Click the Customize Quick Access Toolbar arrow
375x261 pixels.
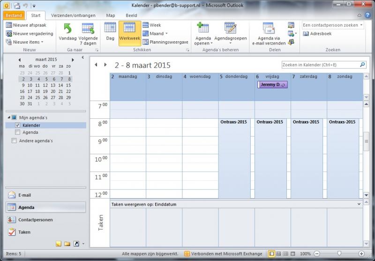[34, 6]
